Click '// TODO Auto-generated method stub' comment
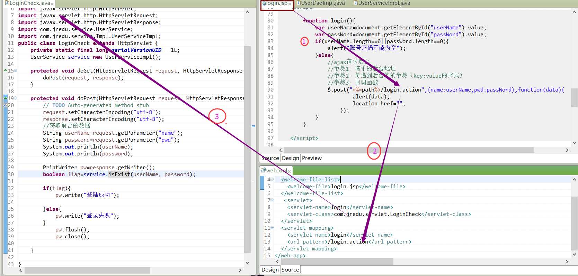This screenshot has width=578, height=276. click(x=96, y=105)
